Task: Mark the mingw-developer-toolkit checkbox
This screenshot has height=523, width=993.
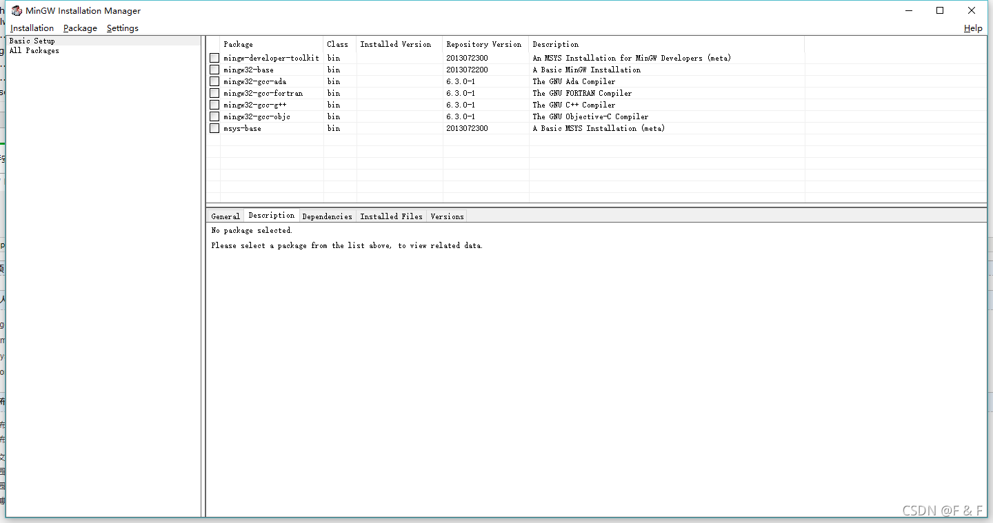Action: 214,58
